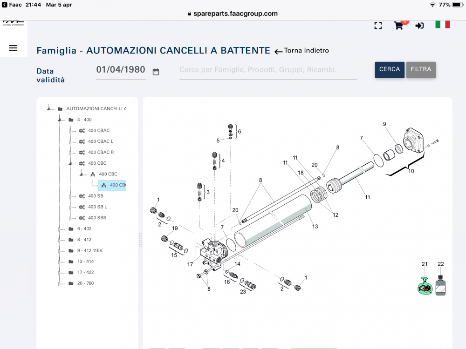The image size is (466, 349).
Task: Focus the Cerca per Famiglie search field
Action: point(268,70)
